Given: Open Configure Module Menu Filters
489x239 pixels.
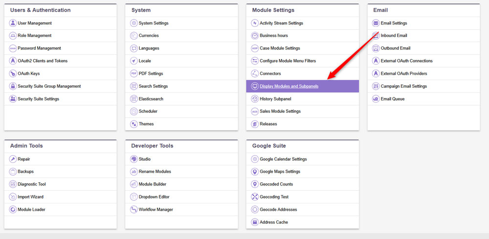Looking at the screenshot, I should pyautogui.click(x=288, y=60).
